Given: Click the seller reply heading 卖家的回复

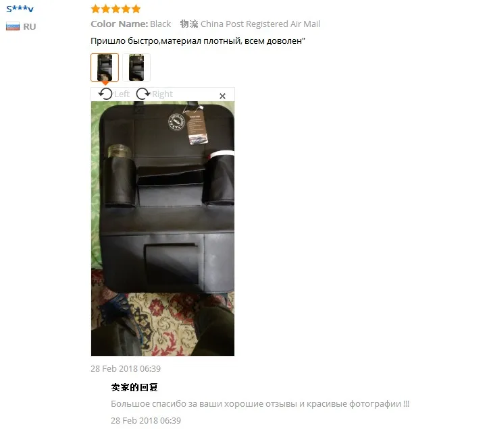Looking at the screenshot, I should tap(134, 387).
